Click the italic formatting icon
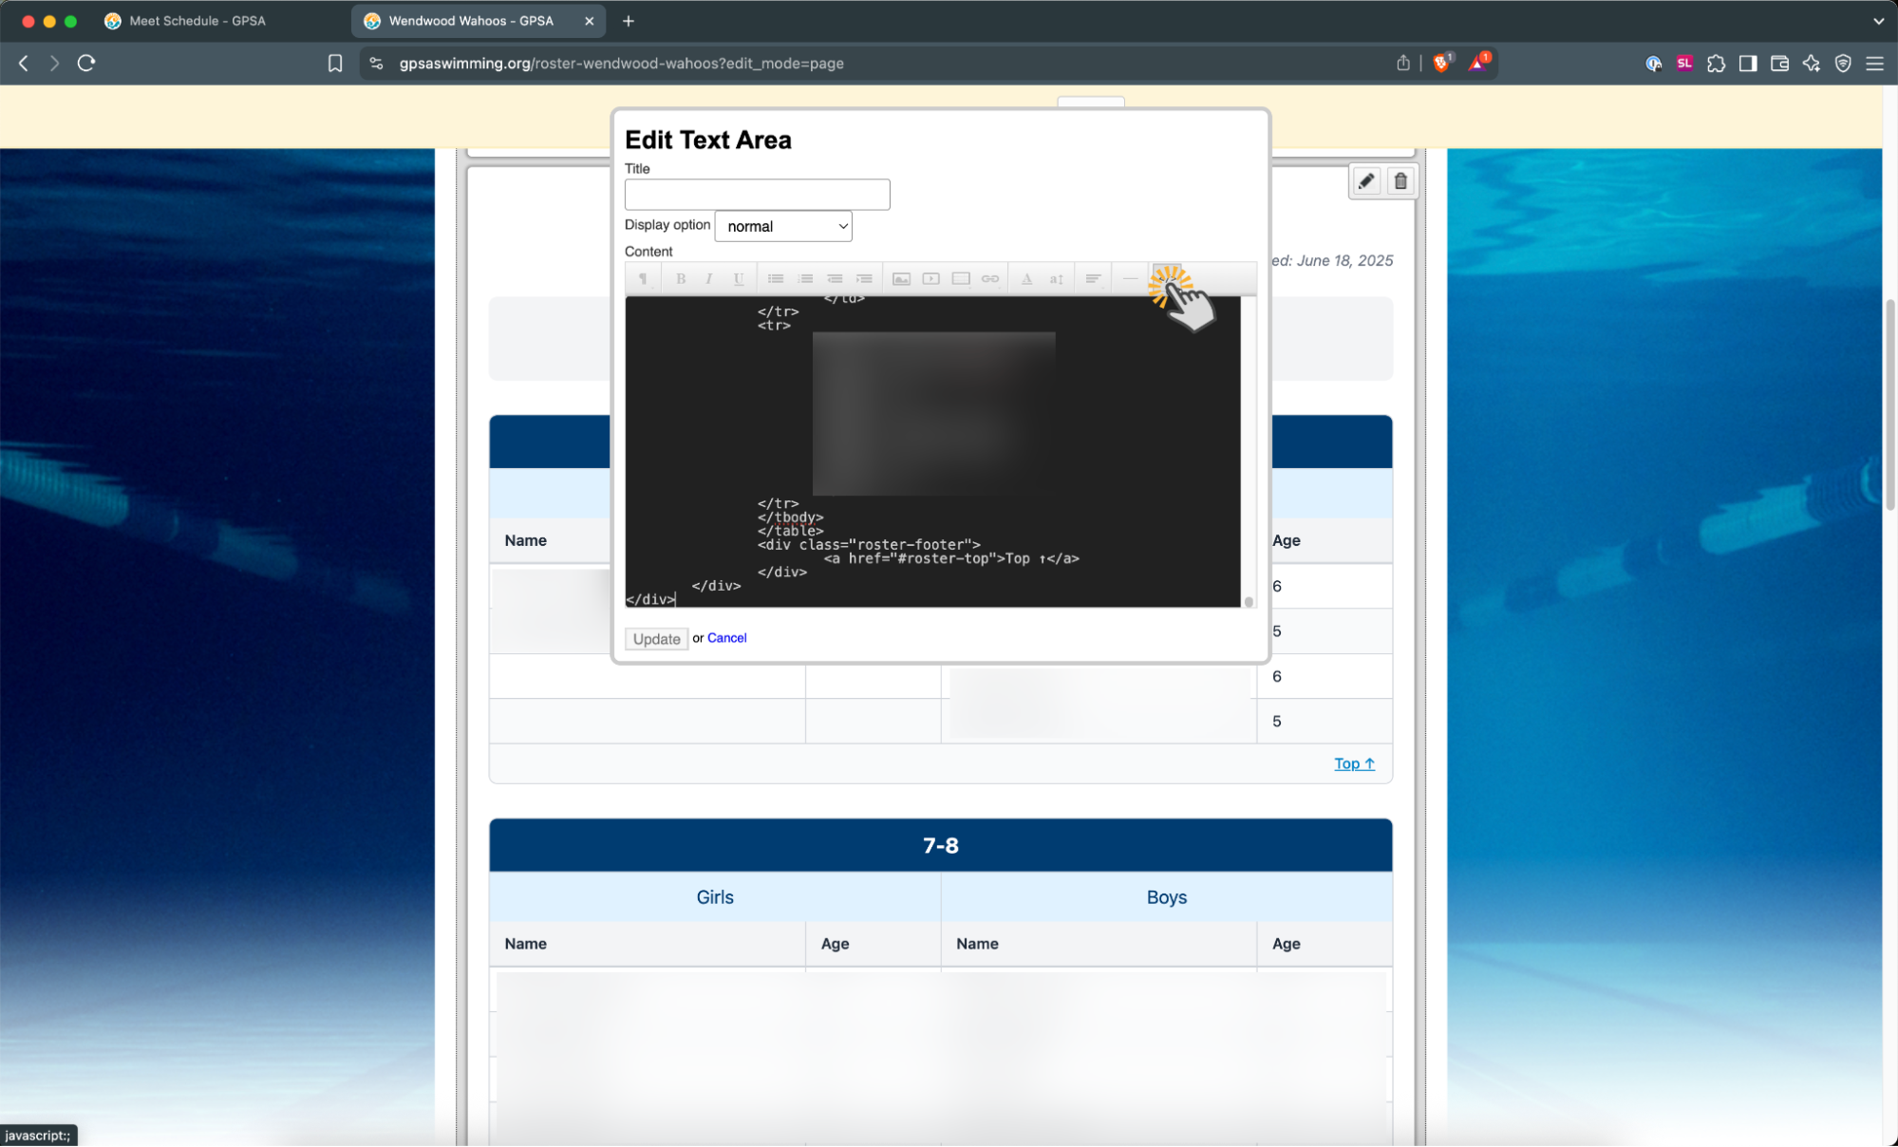Image resolution: width=1898 pixels, height=1147 pixels. pos(708,279)
